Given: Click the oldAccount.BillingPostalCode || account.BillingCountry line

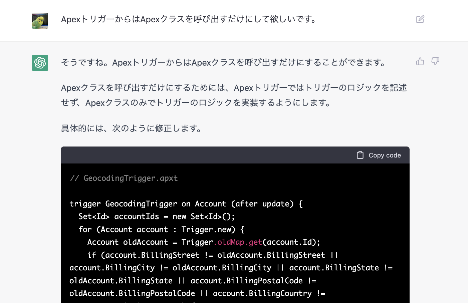Looking at the screenshot, I should [197, 293].
